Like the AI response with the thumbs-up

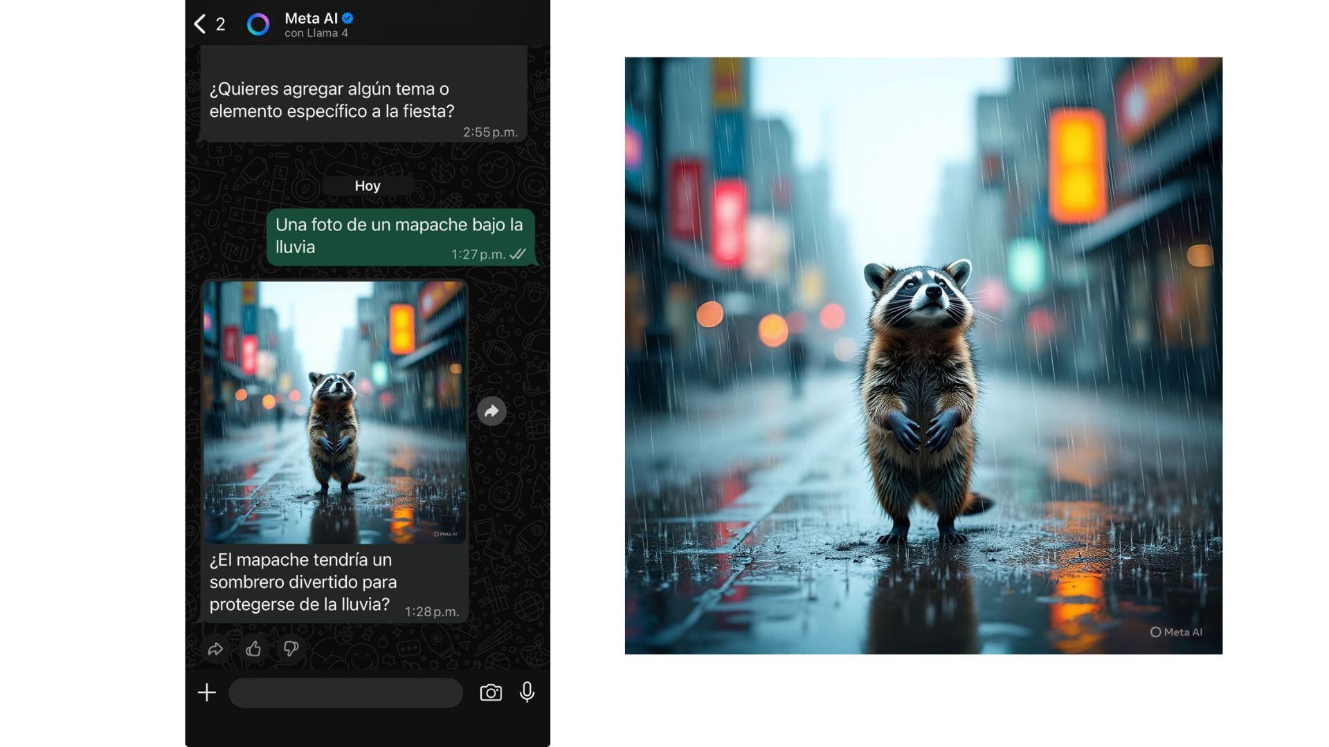coord(253,649)
